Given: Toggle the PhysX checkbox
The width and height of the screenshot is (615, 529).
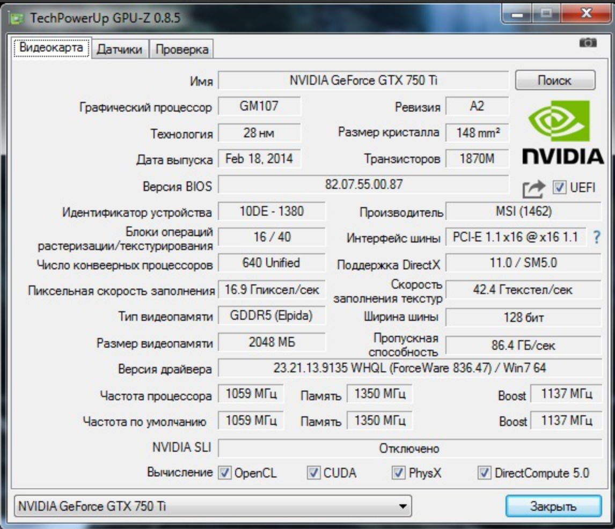Looking at the screenshot, I should [x=399, y=473].
